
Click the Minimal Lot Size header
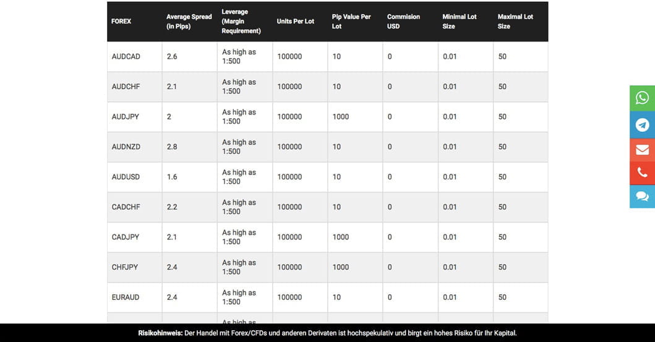click(x=460, y=21)
